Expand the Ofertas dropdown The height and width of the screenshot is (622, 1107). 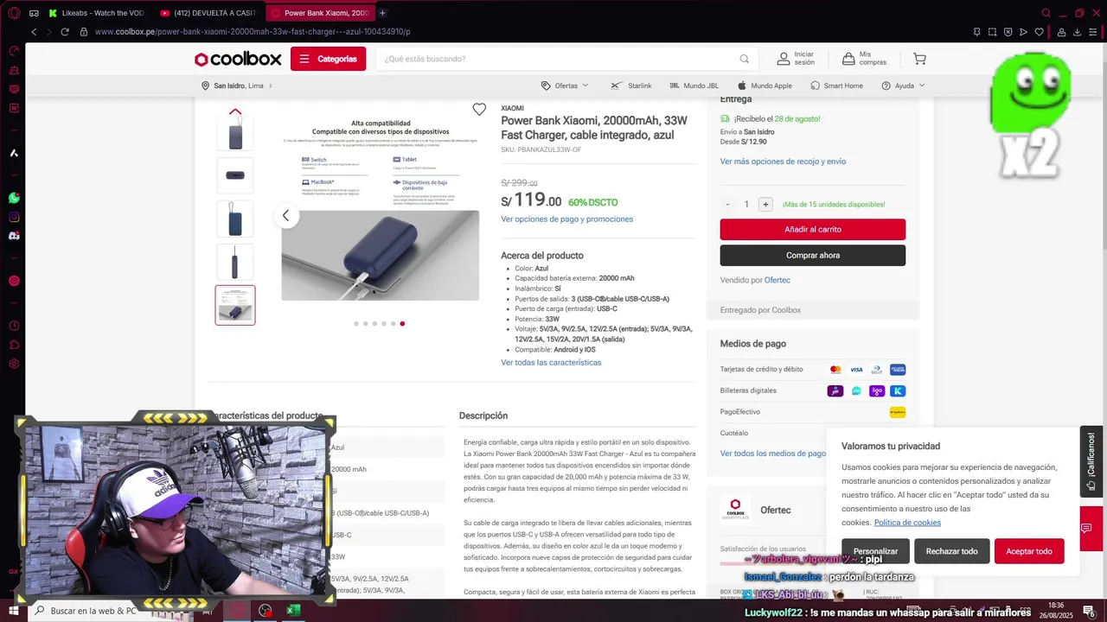(x=565, y=86)
